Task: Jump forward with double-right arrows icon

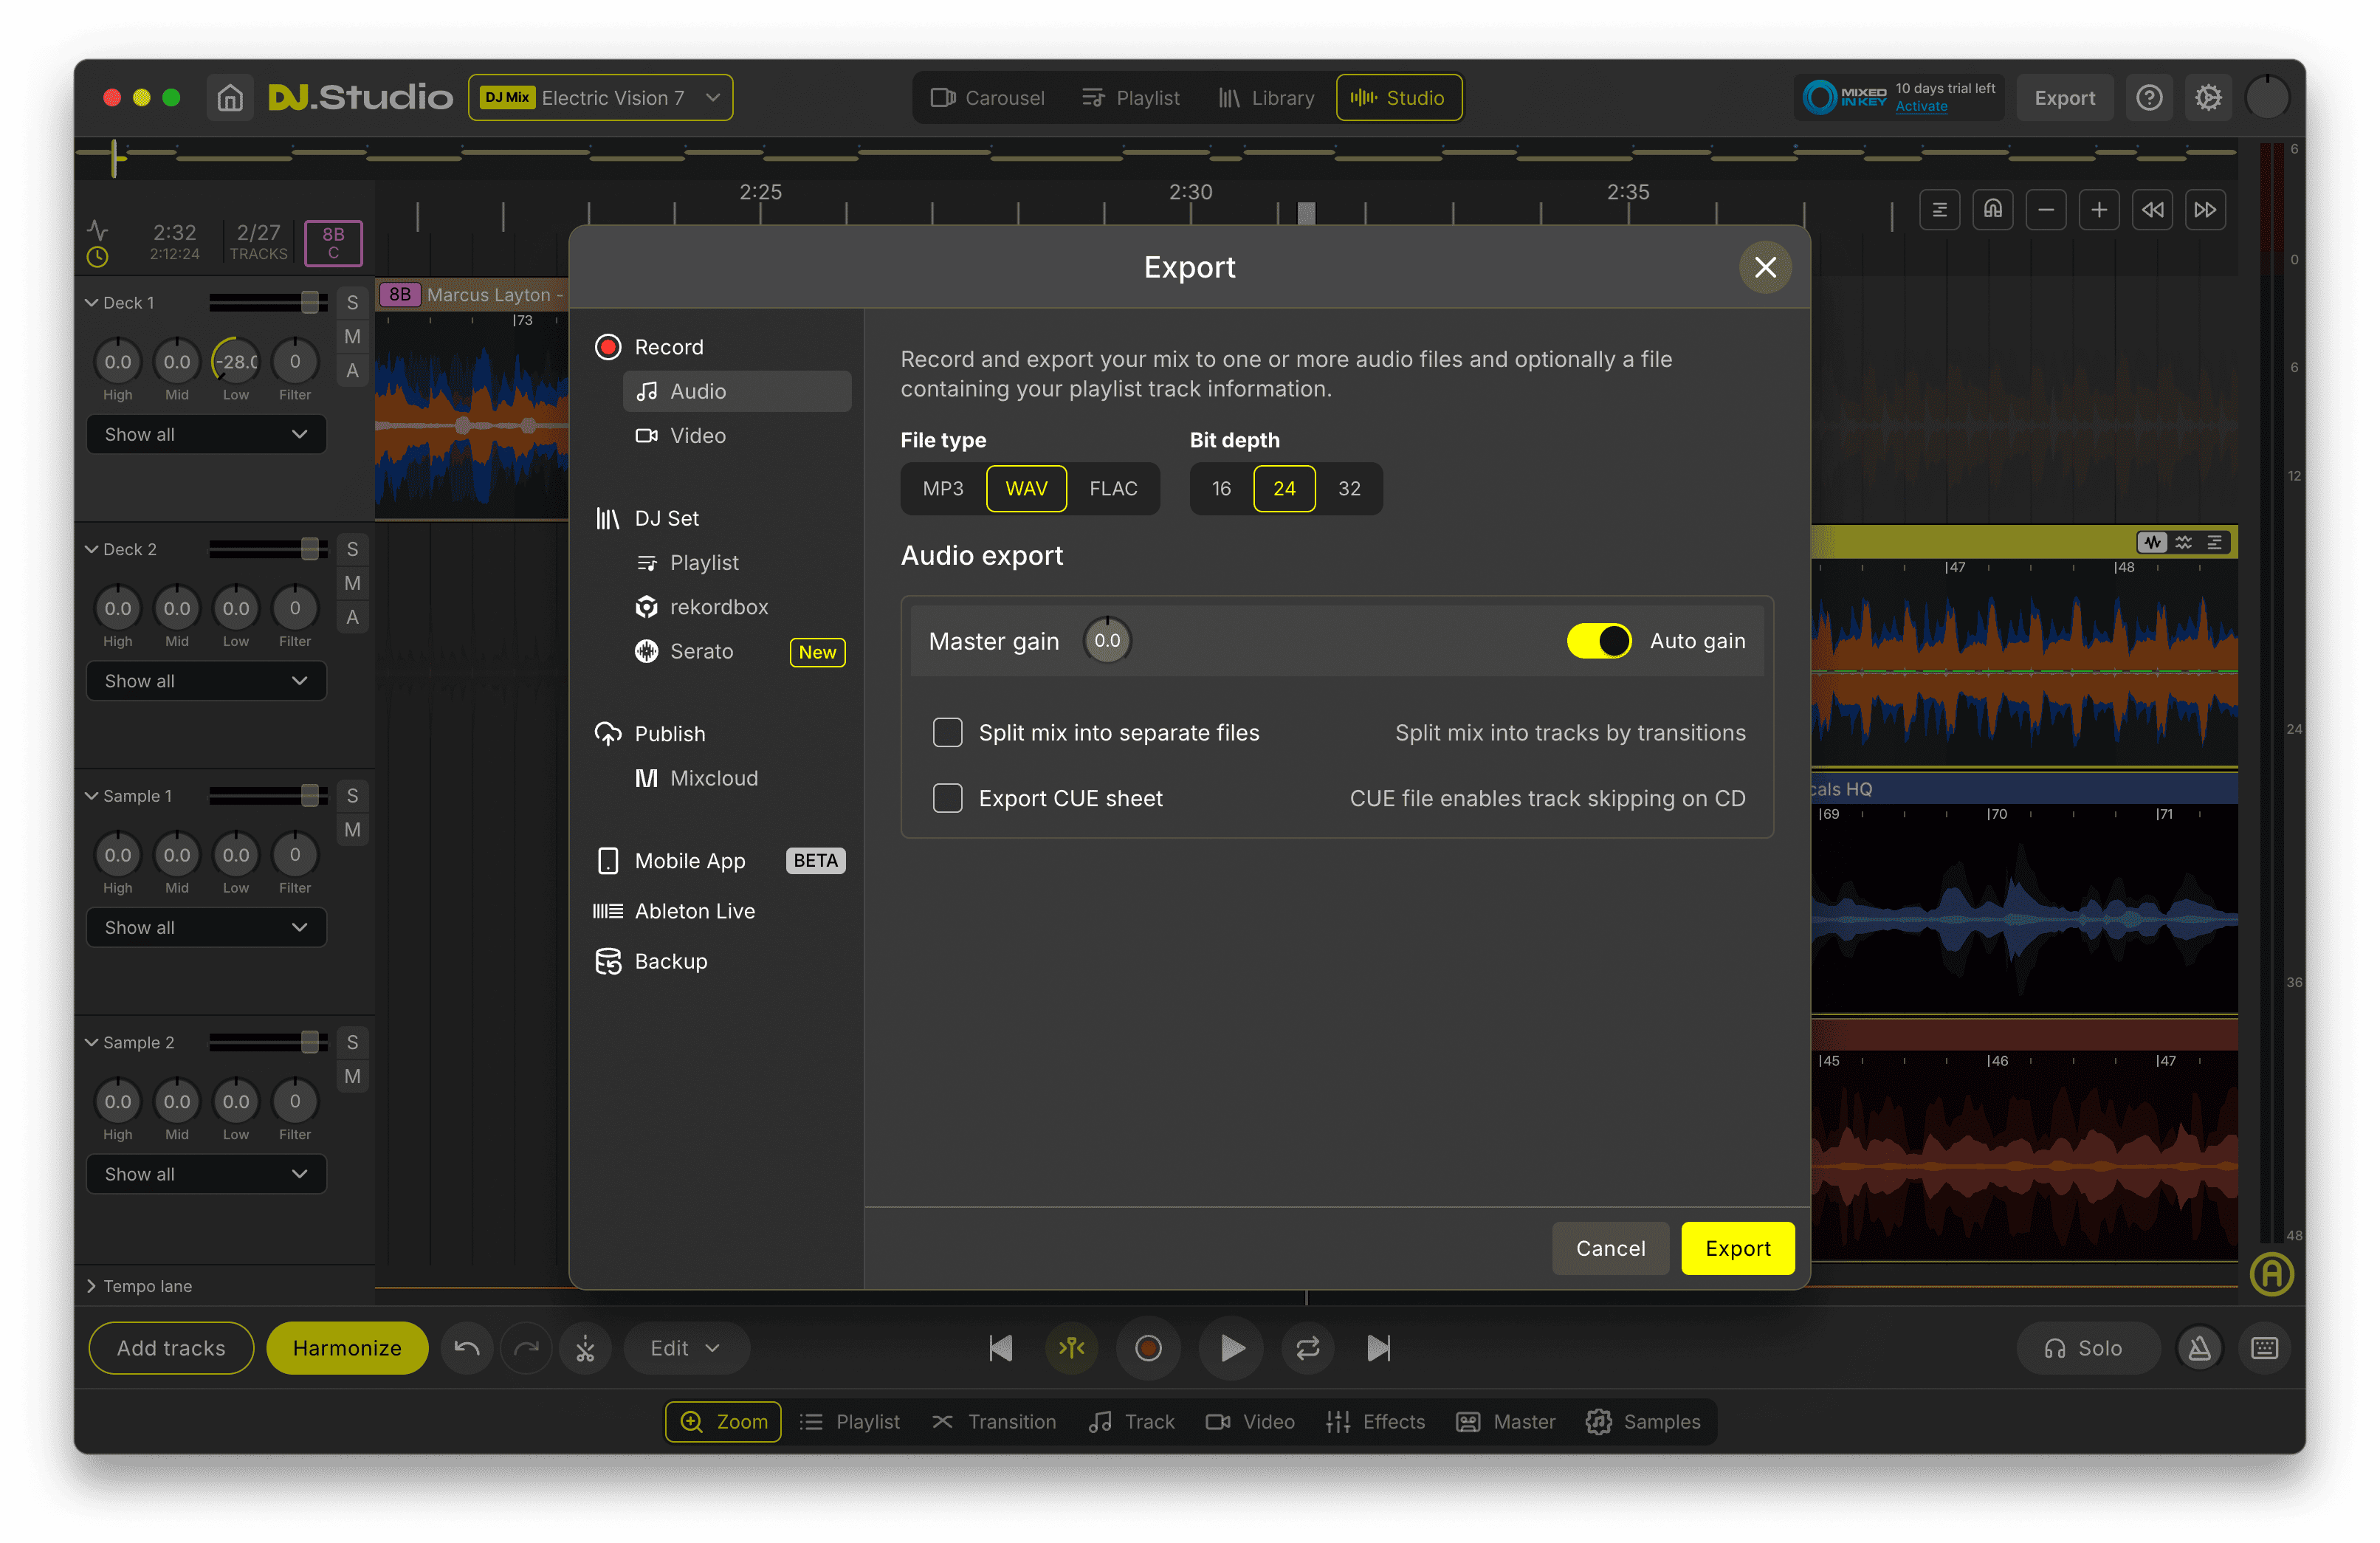Action: coord(2205,210)
